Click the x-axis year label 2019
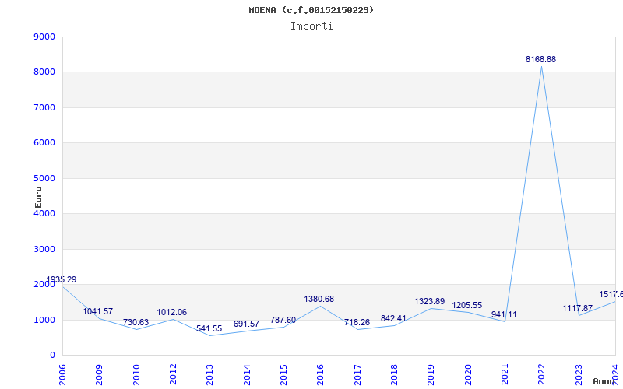The height and width of the screenshot is (389, 623). 431,375
